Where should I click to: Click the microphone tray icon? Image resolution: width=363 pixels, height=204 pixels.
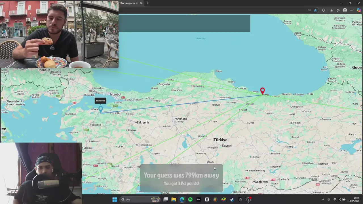pyautogui.click(x=329, y=199)
